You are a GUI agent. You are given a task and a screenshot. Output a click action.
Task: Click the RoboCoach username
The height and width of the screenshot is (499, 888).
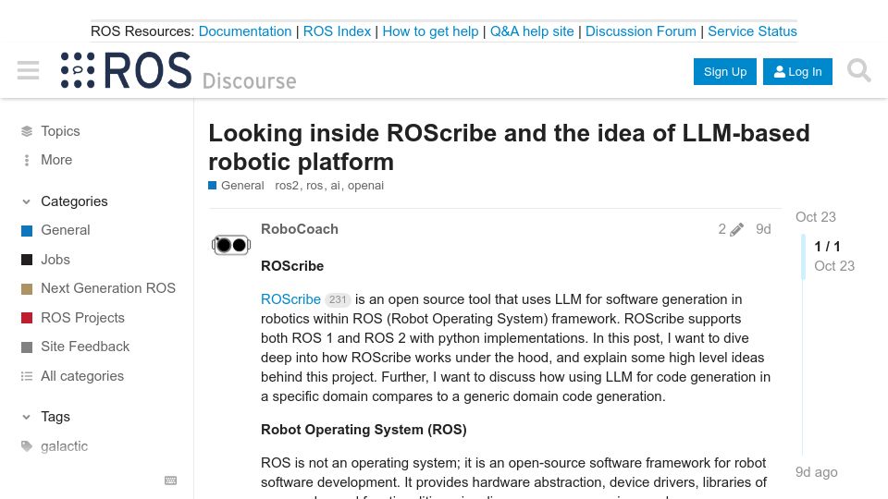tap(300, 229)
